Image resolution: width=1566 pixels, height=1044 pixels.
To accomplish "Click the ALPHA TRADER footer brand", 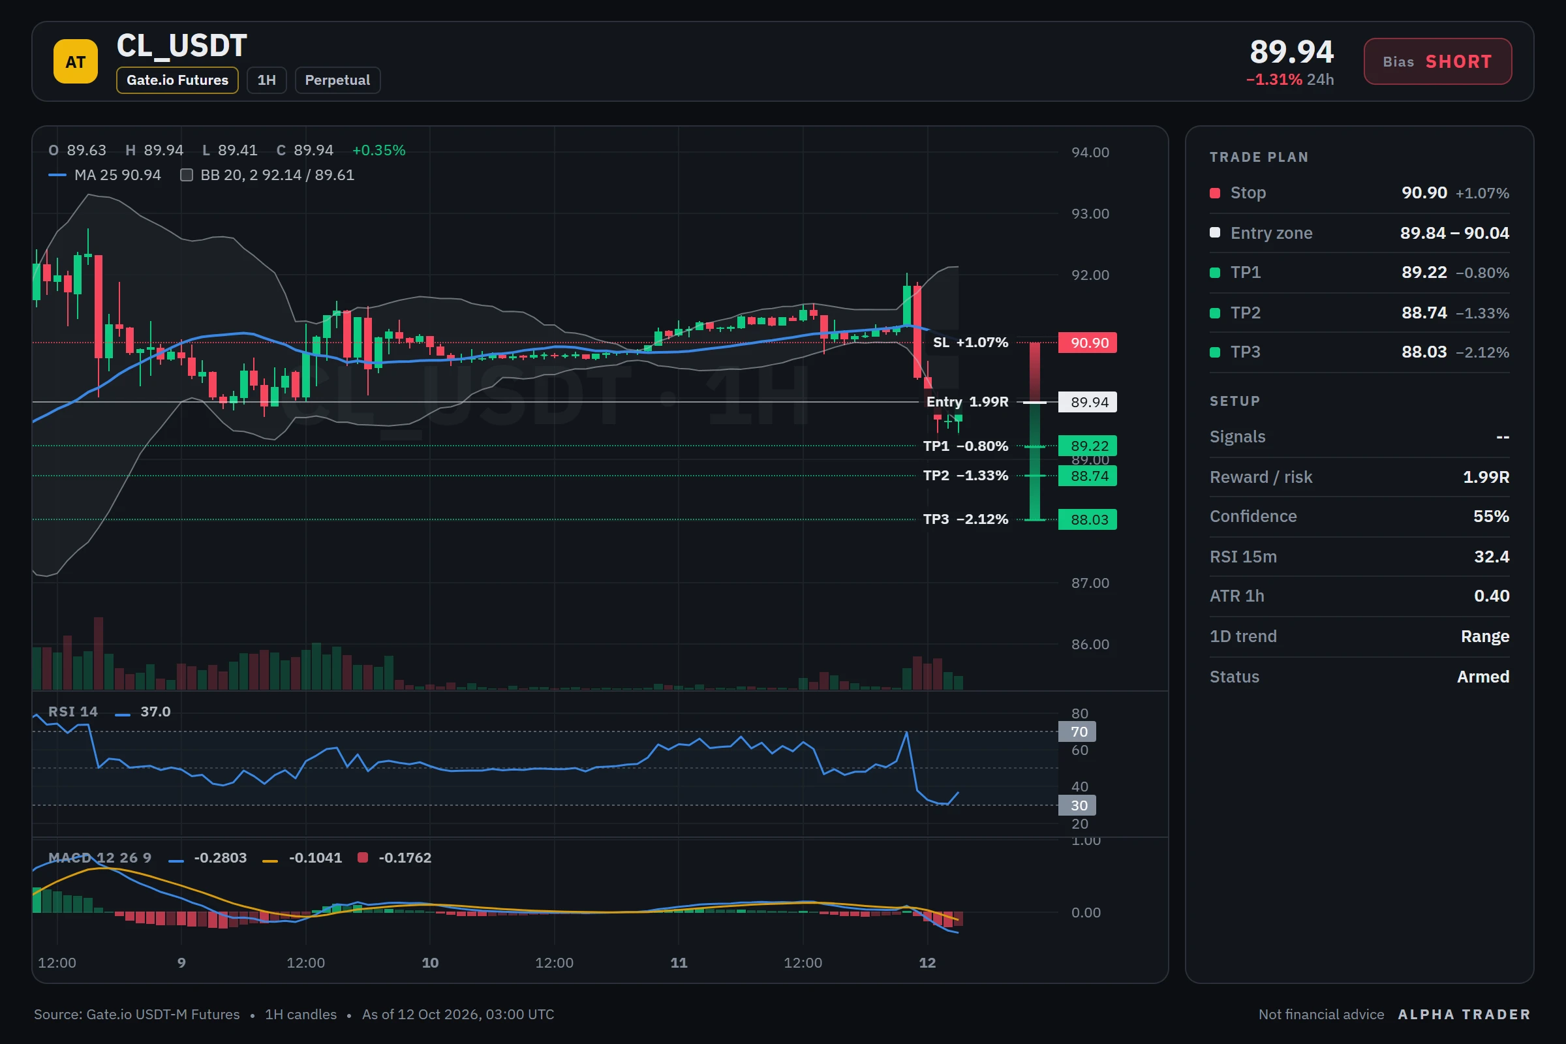I will (x=1464, y=1014).
